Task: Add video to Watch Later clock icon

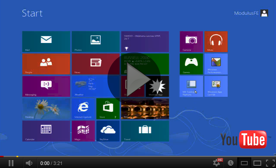Action: pyautogui.click(x=230, y=163)
